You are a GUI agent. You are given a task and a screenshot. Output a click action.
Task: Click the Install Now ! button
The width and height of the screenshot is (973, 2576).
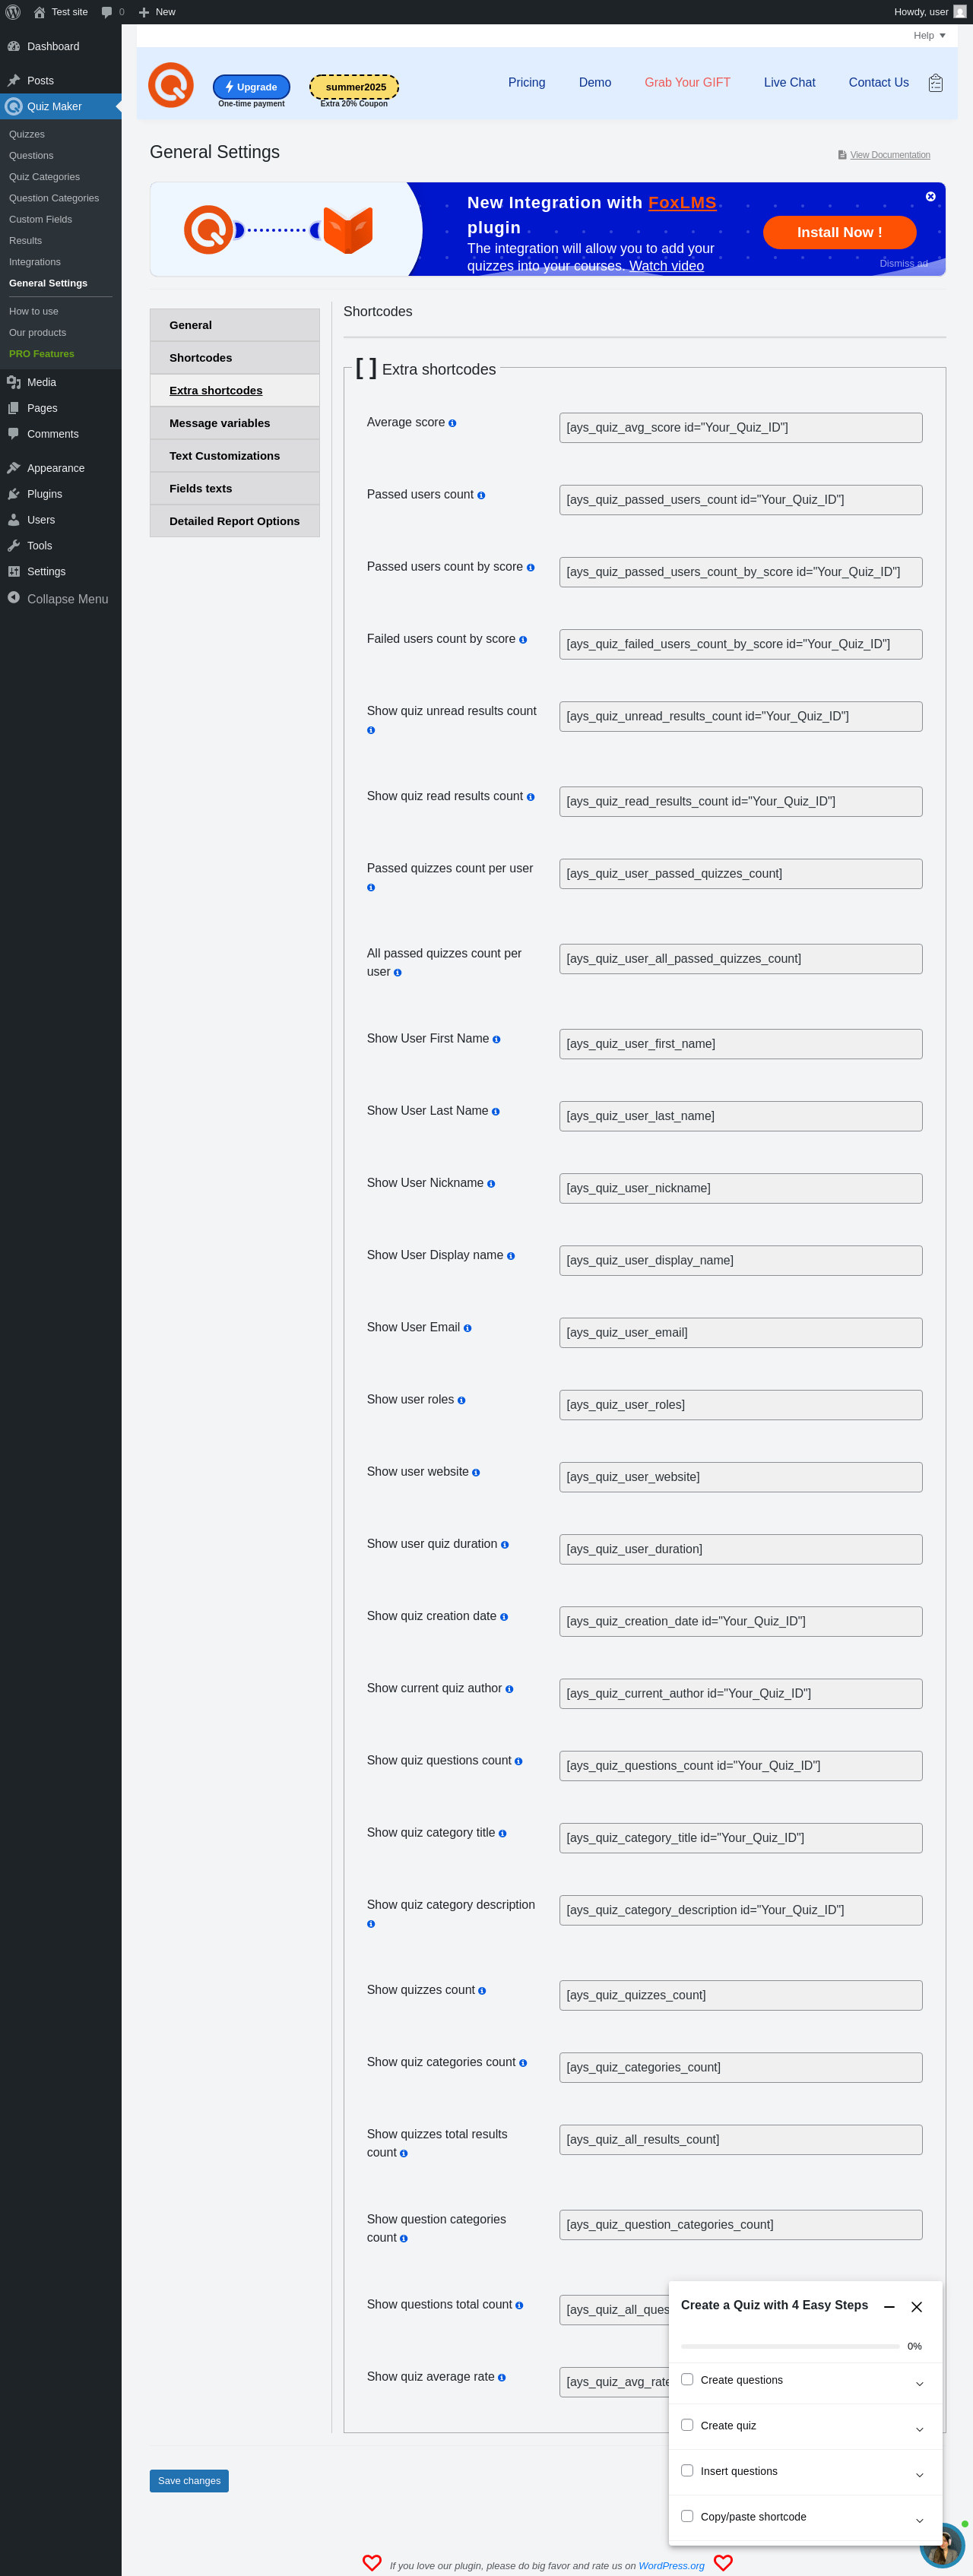[839, 232]
